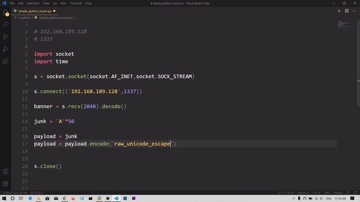
Task: Click the comment '# 1337' on line 3
Action: click(x=43, y=39)
